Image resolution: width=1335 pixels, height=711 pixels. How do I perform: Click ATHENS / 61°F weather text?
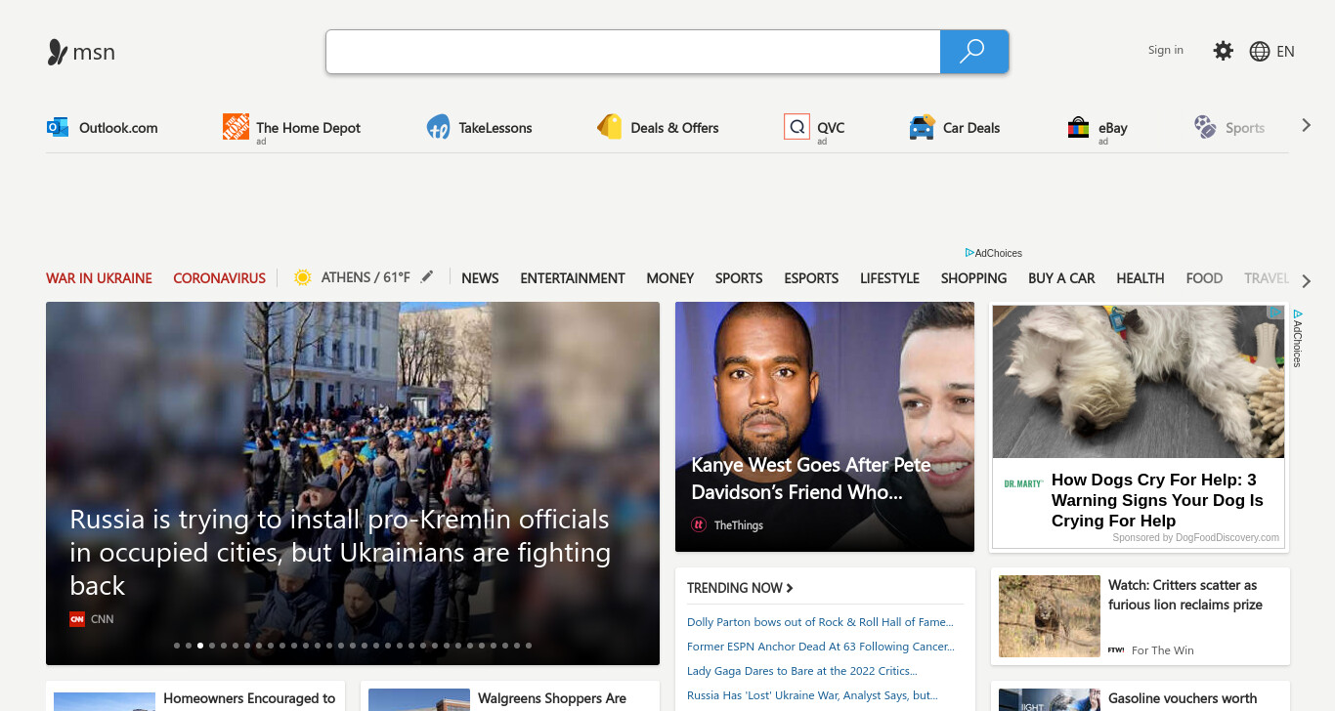coord(366,277)
